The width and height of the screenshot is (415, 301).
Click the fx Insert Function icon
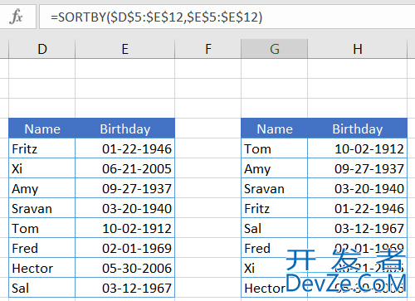coord(17,17)
